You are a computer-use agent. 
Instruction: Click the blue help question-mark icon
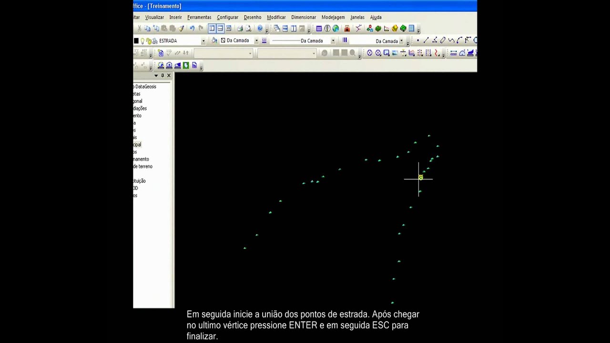click(x=260, y=28)
